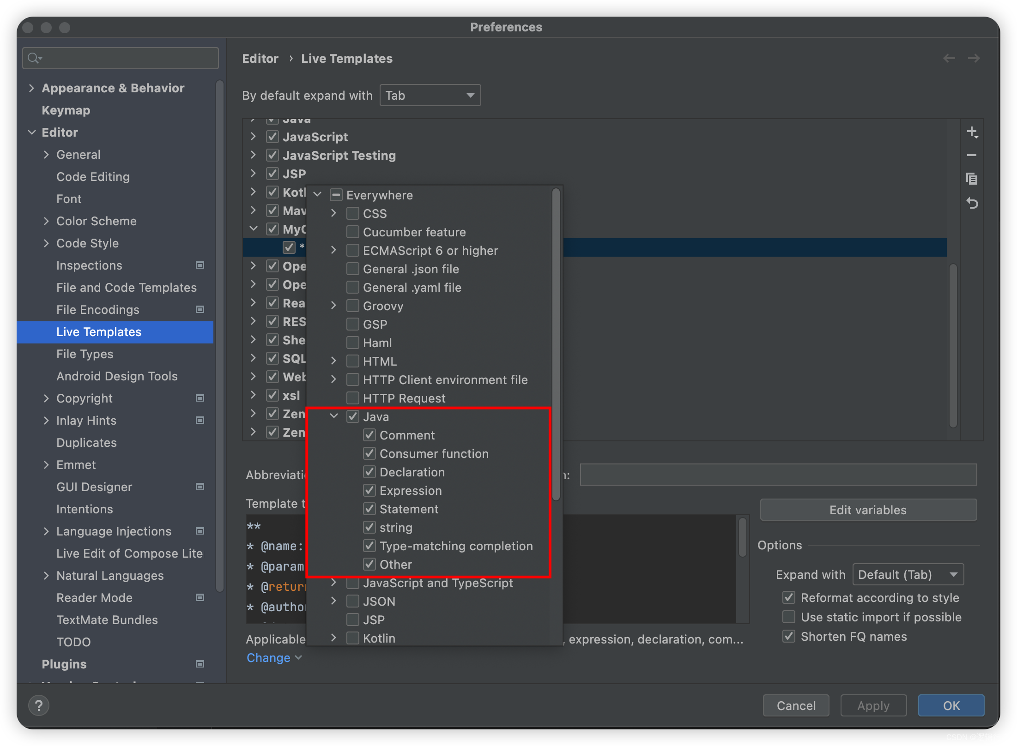Click the Reset template icon (undo)
The width and height of the screenshot is (1017, 746).
pyautogui.click(x=974, y=204)
